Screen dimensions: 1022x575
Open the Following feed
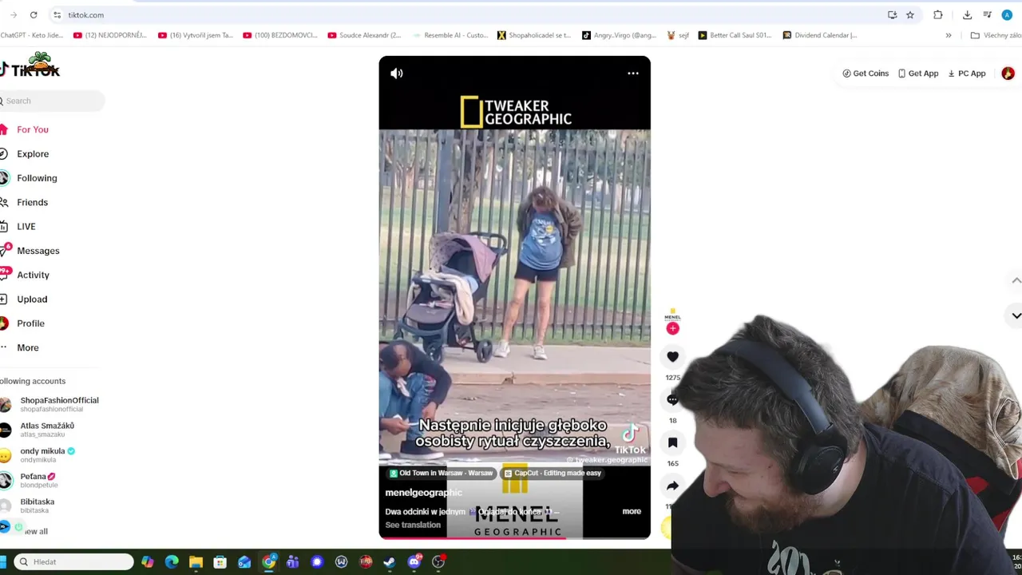click(29, 178)
